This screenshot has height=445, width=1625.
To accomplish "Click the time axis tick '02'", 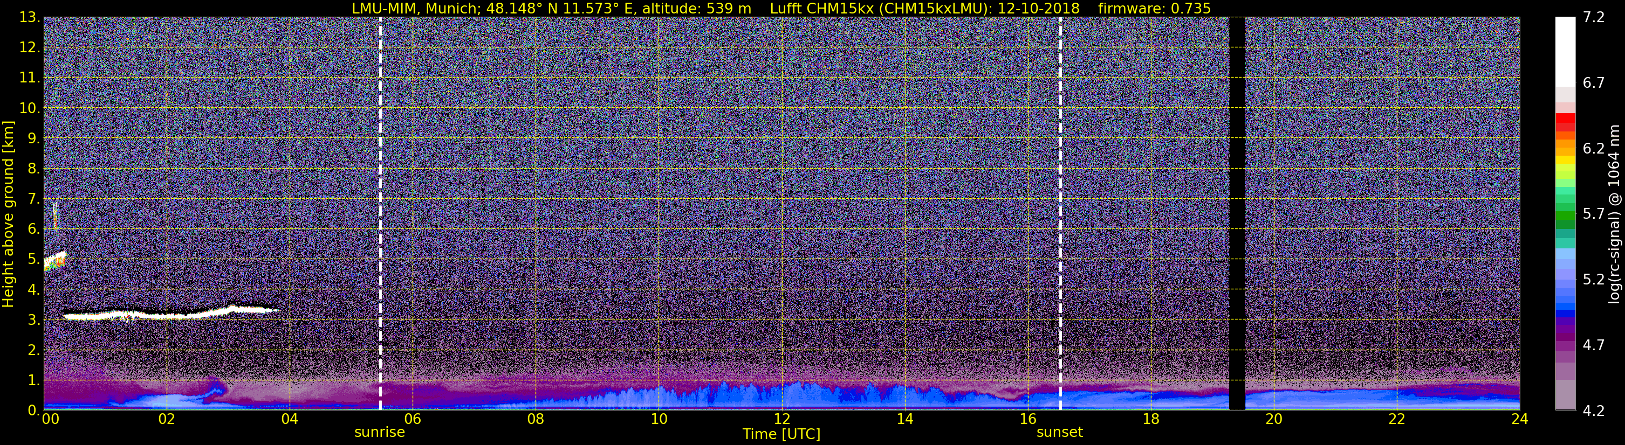I will (166, 420).
